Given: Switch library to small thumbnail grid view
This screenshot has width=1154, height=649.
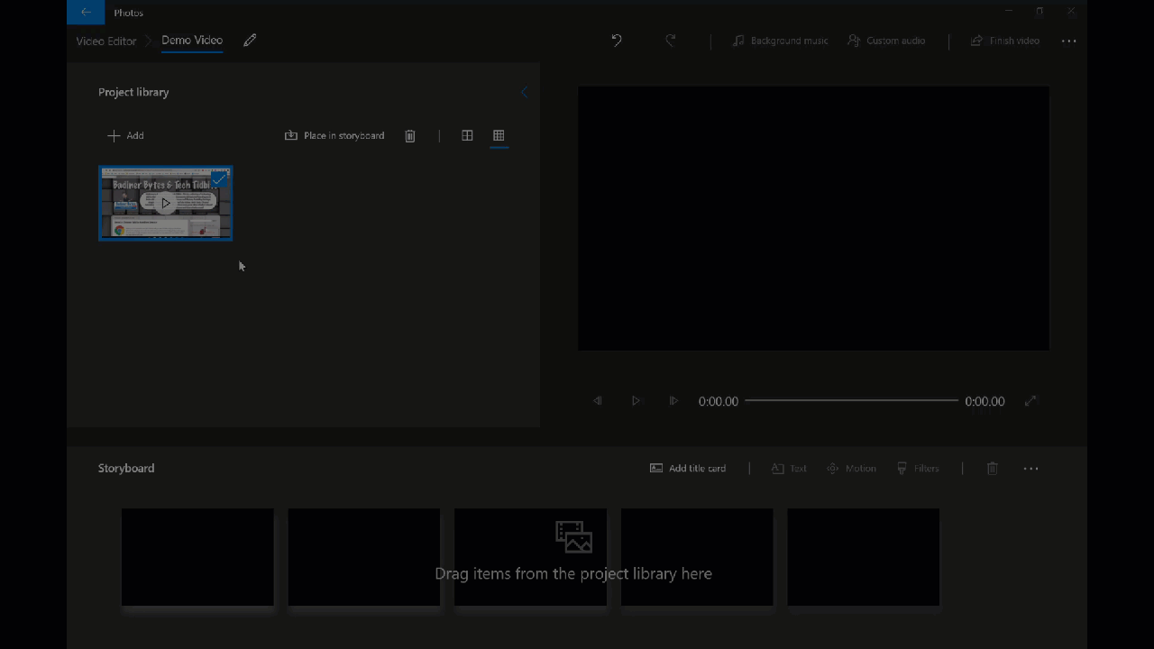Looking at the screenshot, I should [499, 135].
